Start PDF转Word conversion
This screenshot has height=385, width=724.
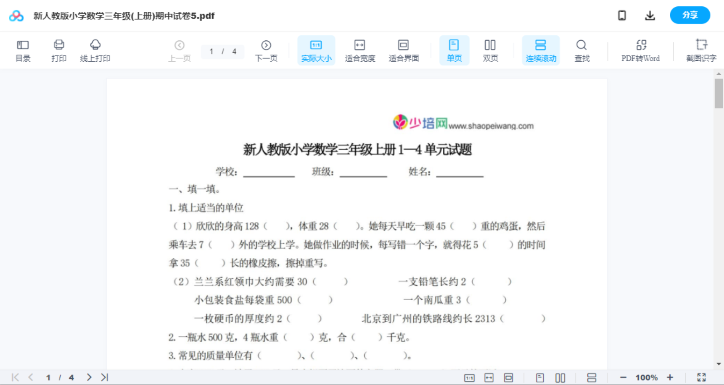tap(640, 50)
